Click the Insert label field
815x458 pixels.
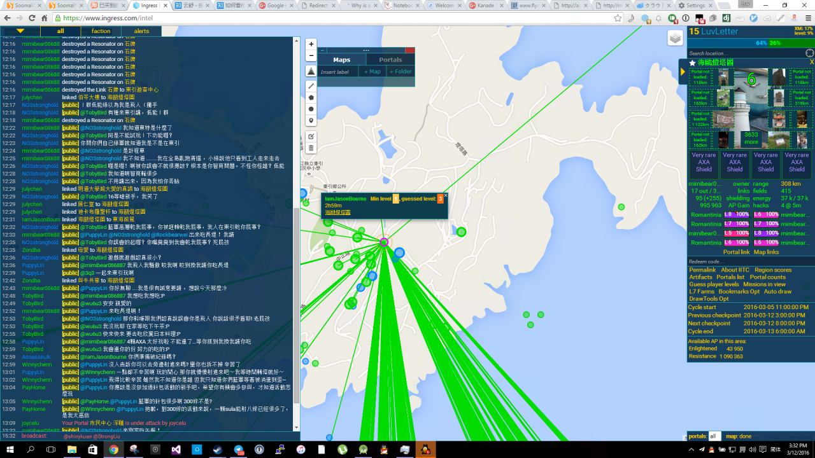pyautogui.click(x=339, y=72)
